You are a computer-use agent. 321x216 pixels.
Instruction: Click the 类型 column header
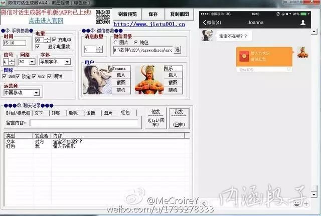(19, 135)
